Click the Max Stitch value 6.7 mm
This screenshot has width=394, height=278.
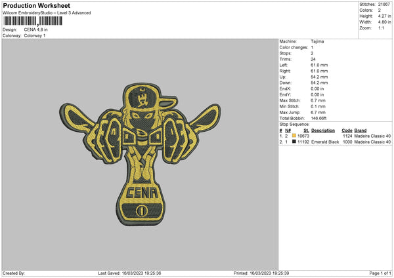point(318,100)
